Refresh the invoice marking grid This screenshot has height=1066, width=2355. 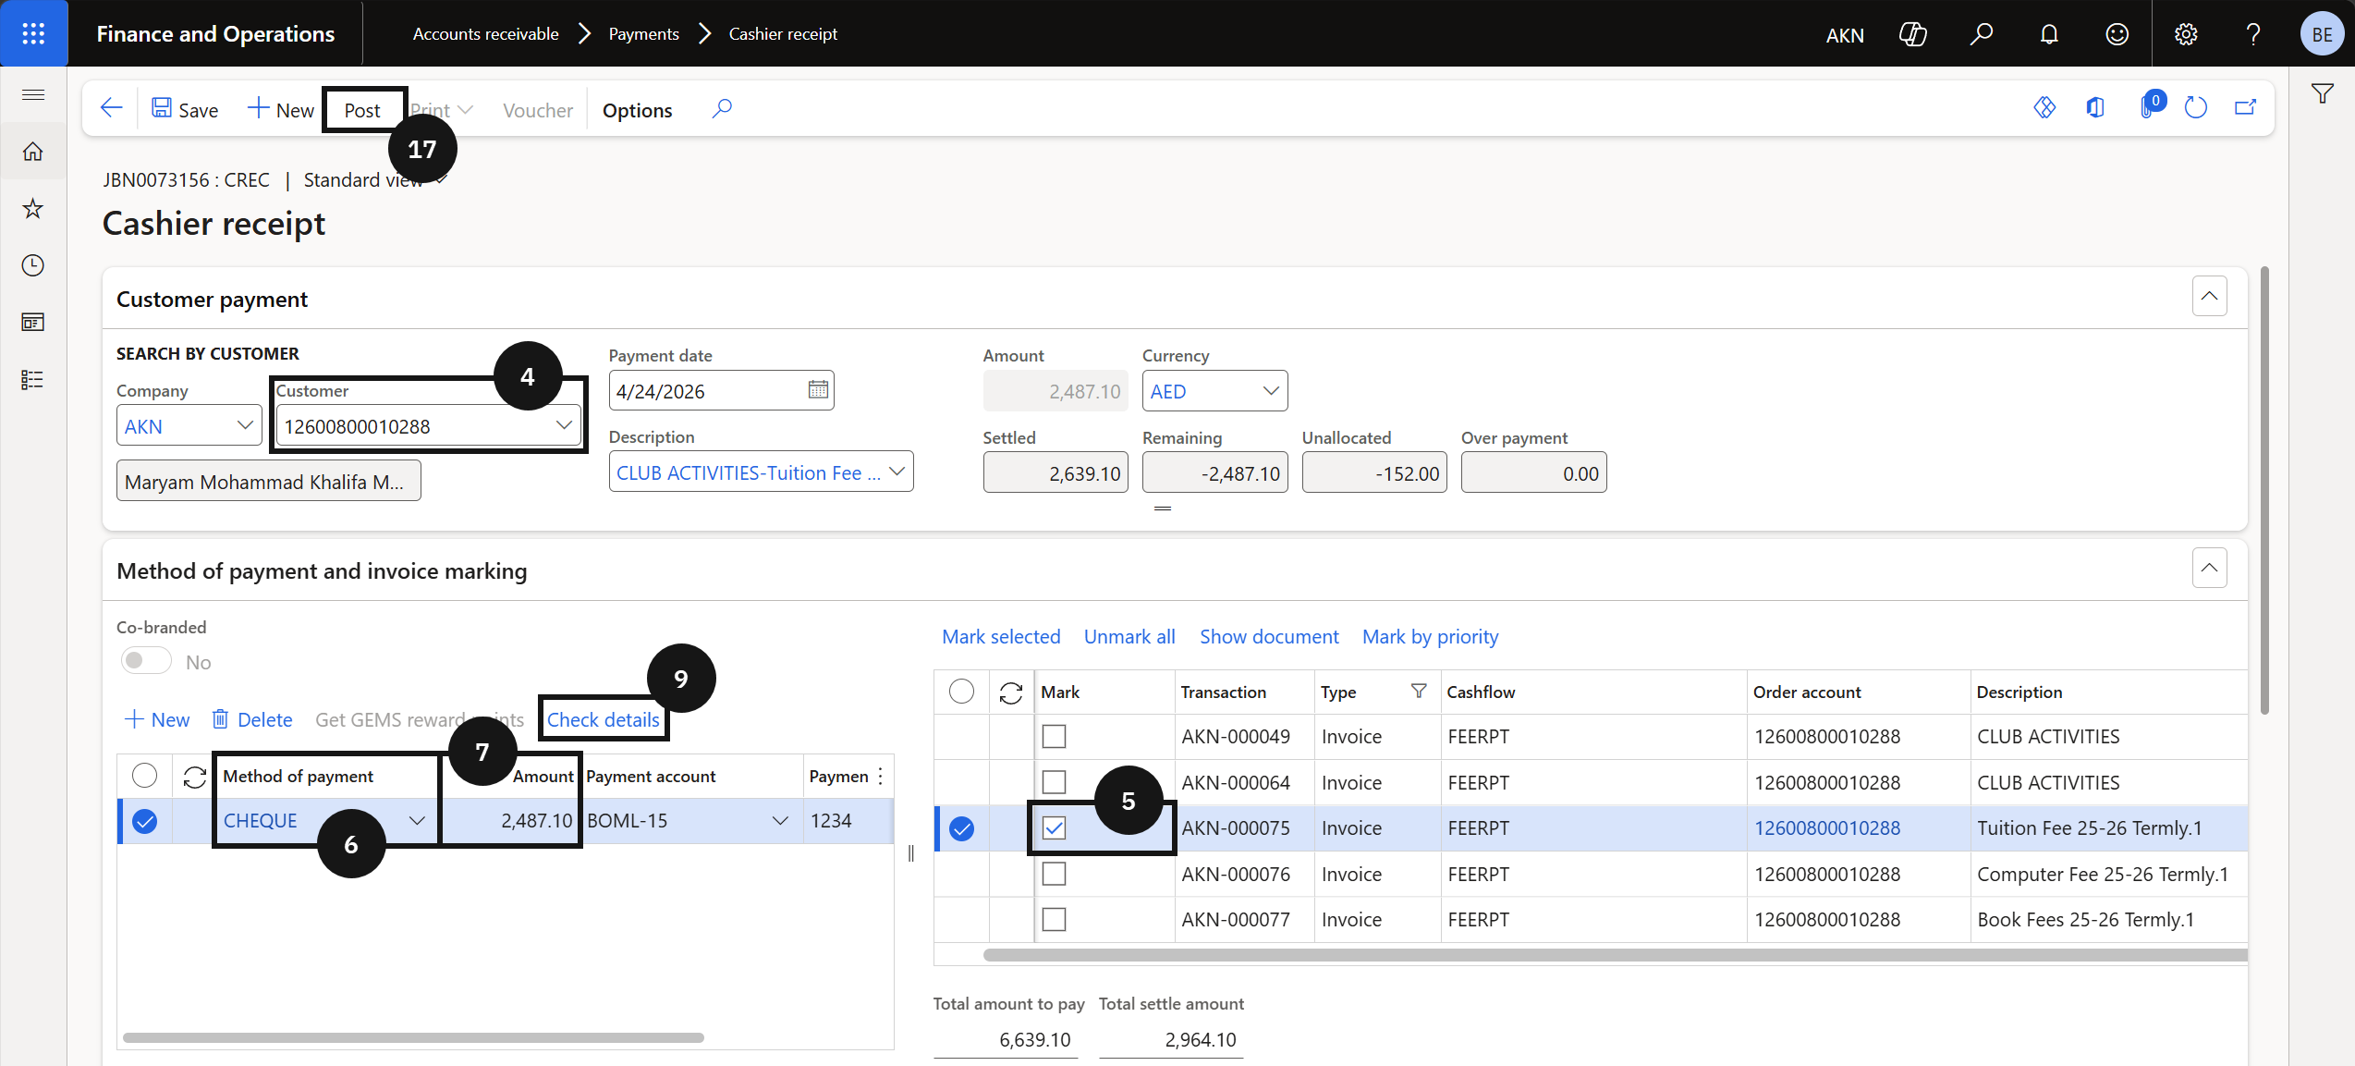[1011, 692]
